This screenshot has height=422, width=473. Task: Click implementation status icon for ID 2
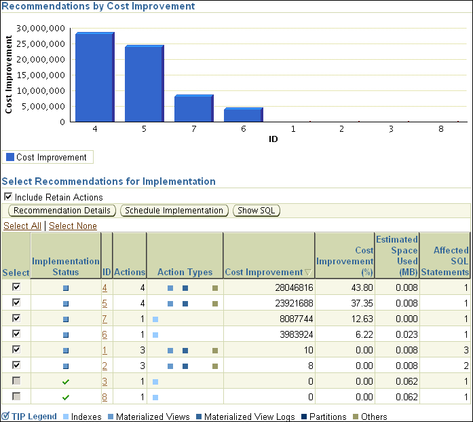pos(66,366)
